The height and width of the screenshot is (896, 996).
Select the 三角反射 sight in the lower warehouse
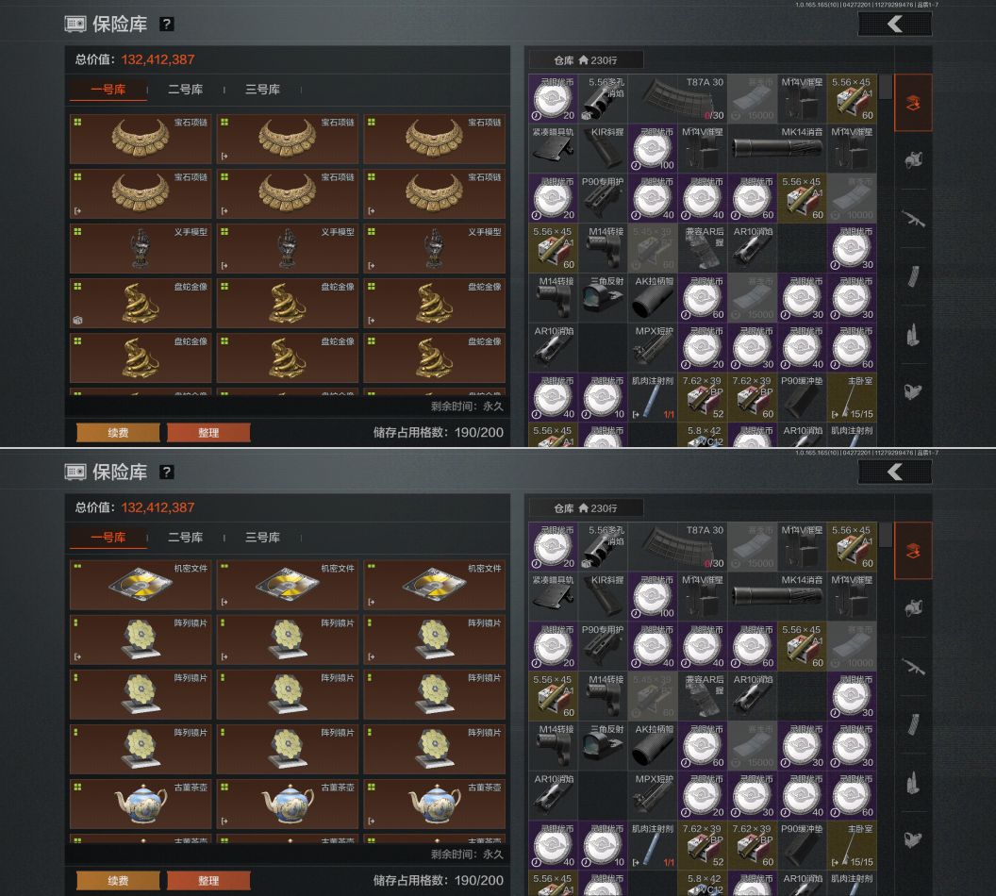pyautogui.click(x=603, y=745)
